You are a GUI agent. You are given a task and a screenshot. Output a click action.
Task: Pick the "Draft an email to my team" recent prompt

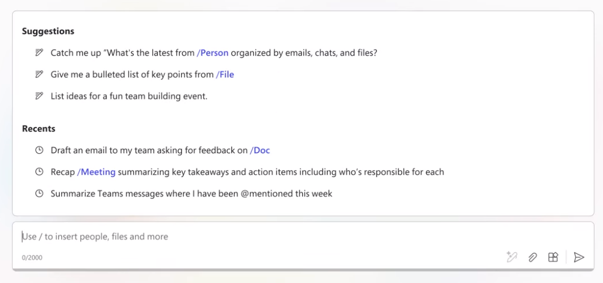149,150
